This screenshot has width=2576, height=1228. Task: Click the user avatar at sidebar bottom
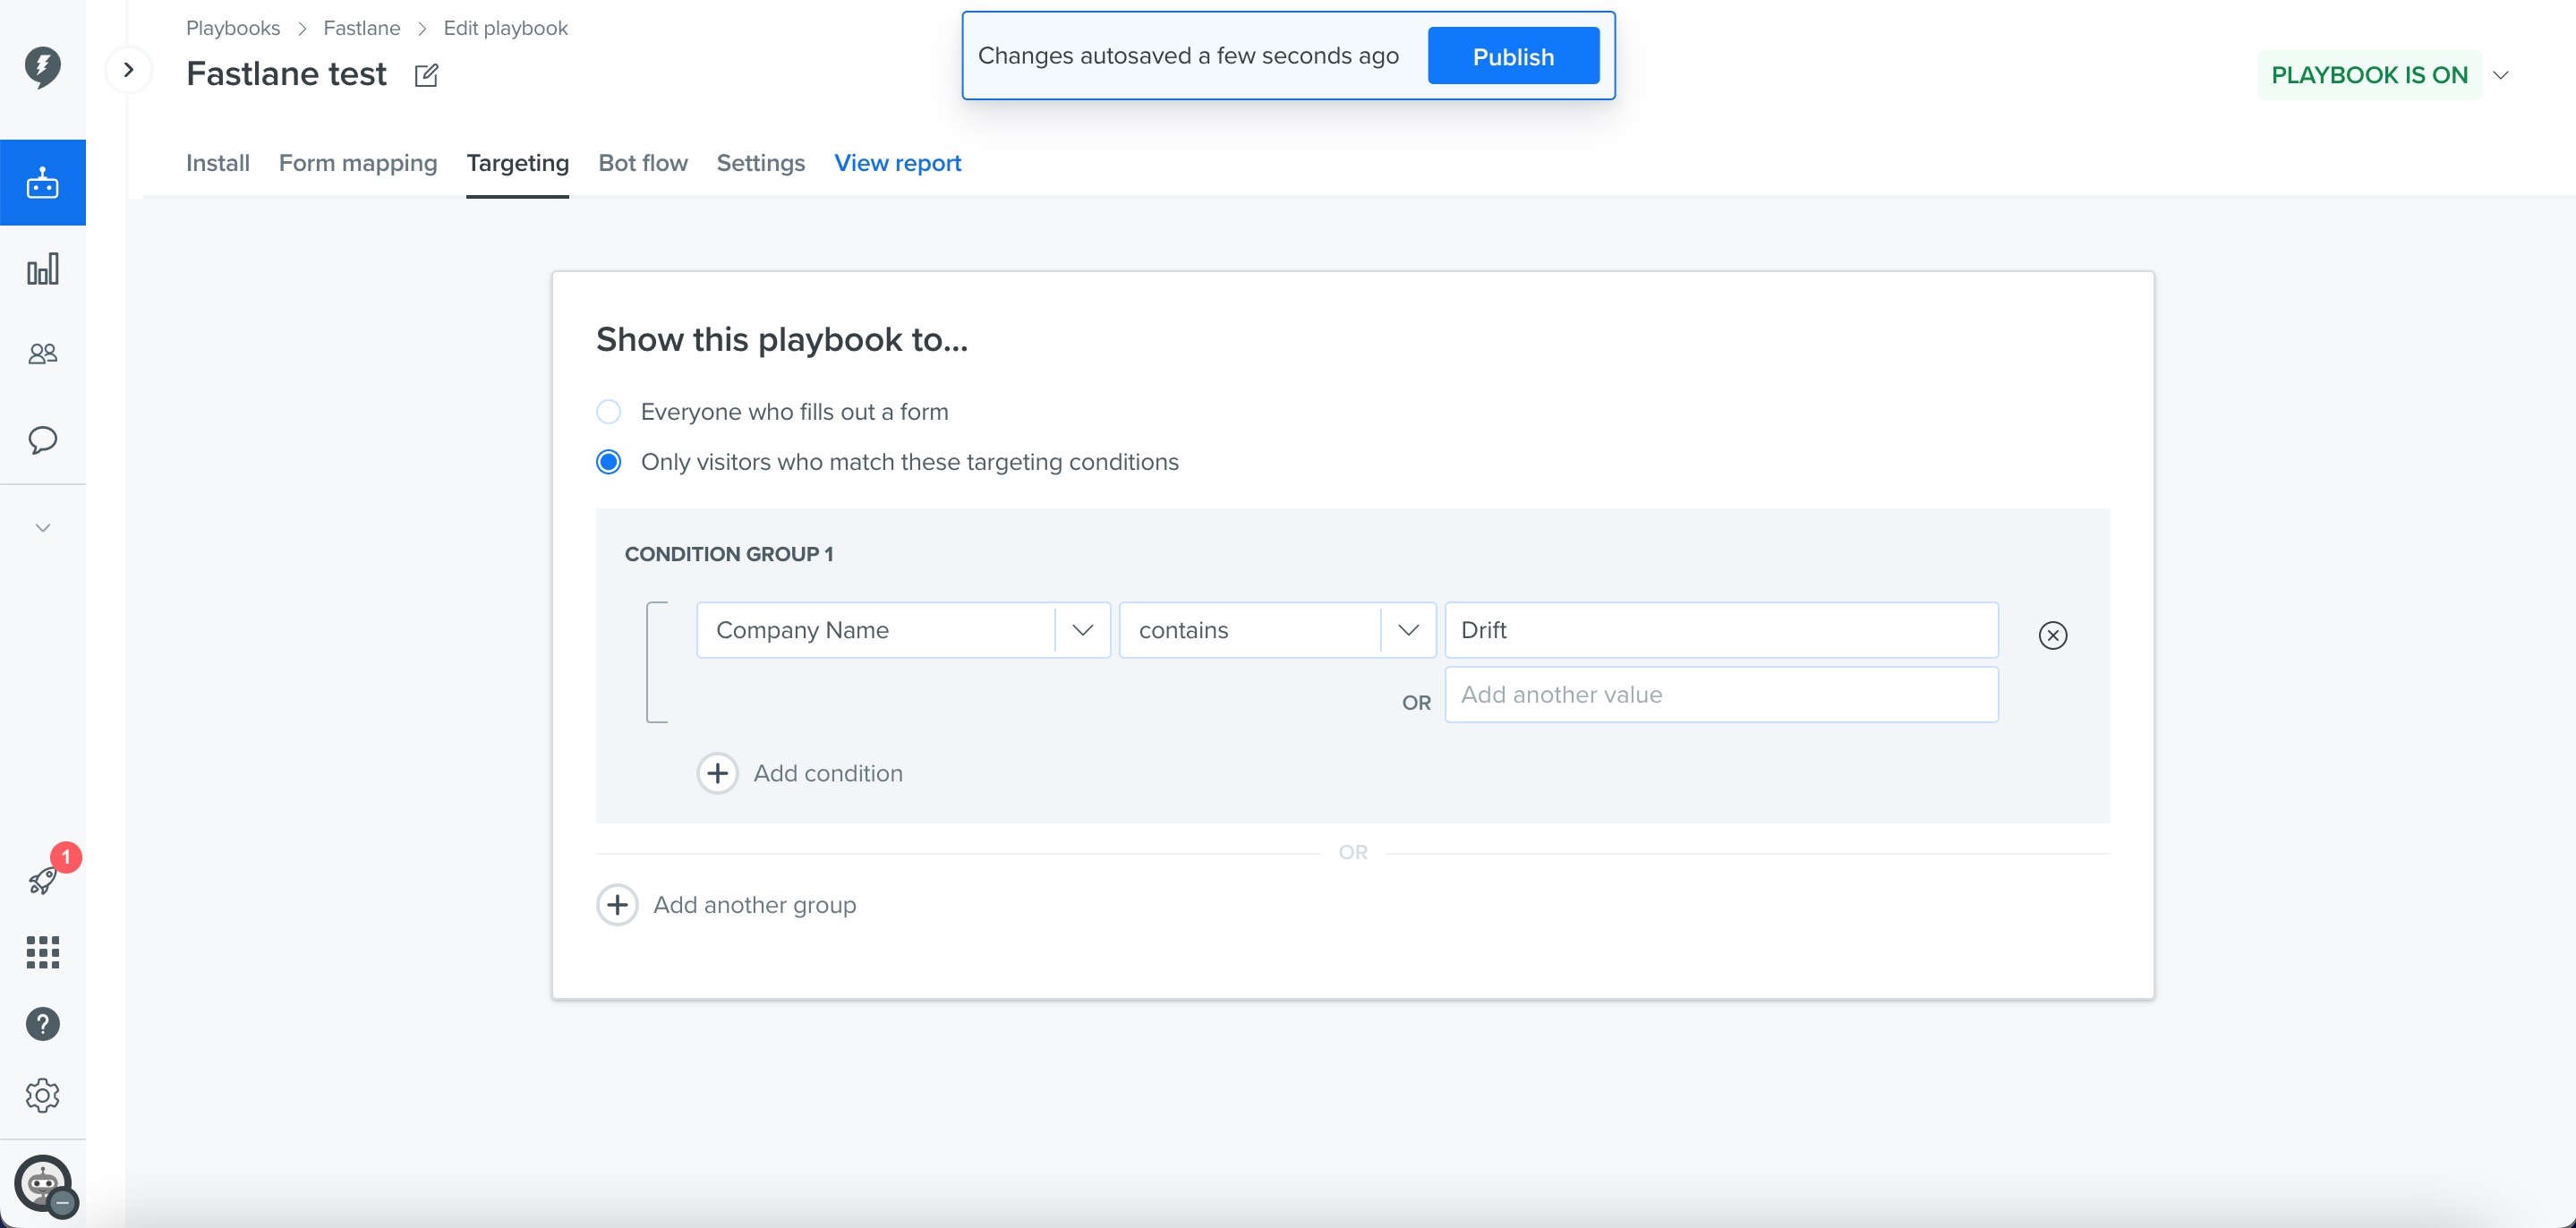coord(43,1184)
